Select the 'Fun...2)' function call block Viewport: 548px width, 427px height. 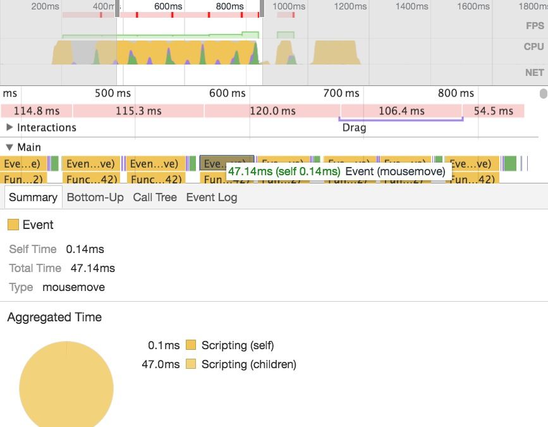[23, 179]
